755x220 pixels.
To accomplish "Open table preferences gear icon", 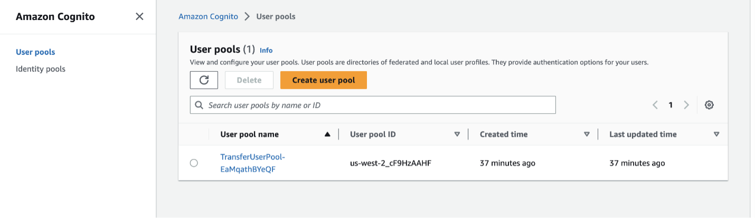I will [x=709, y=105].
